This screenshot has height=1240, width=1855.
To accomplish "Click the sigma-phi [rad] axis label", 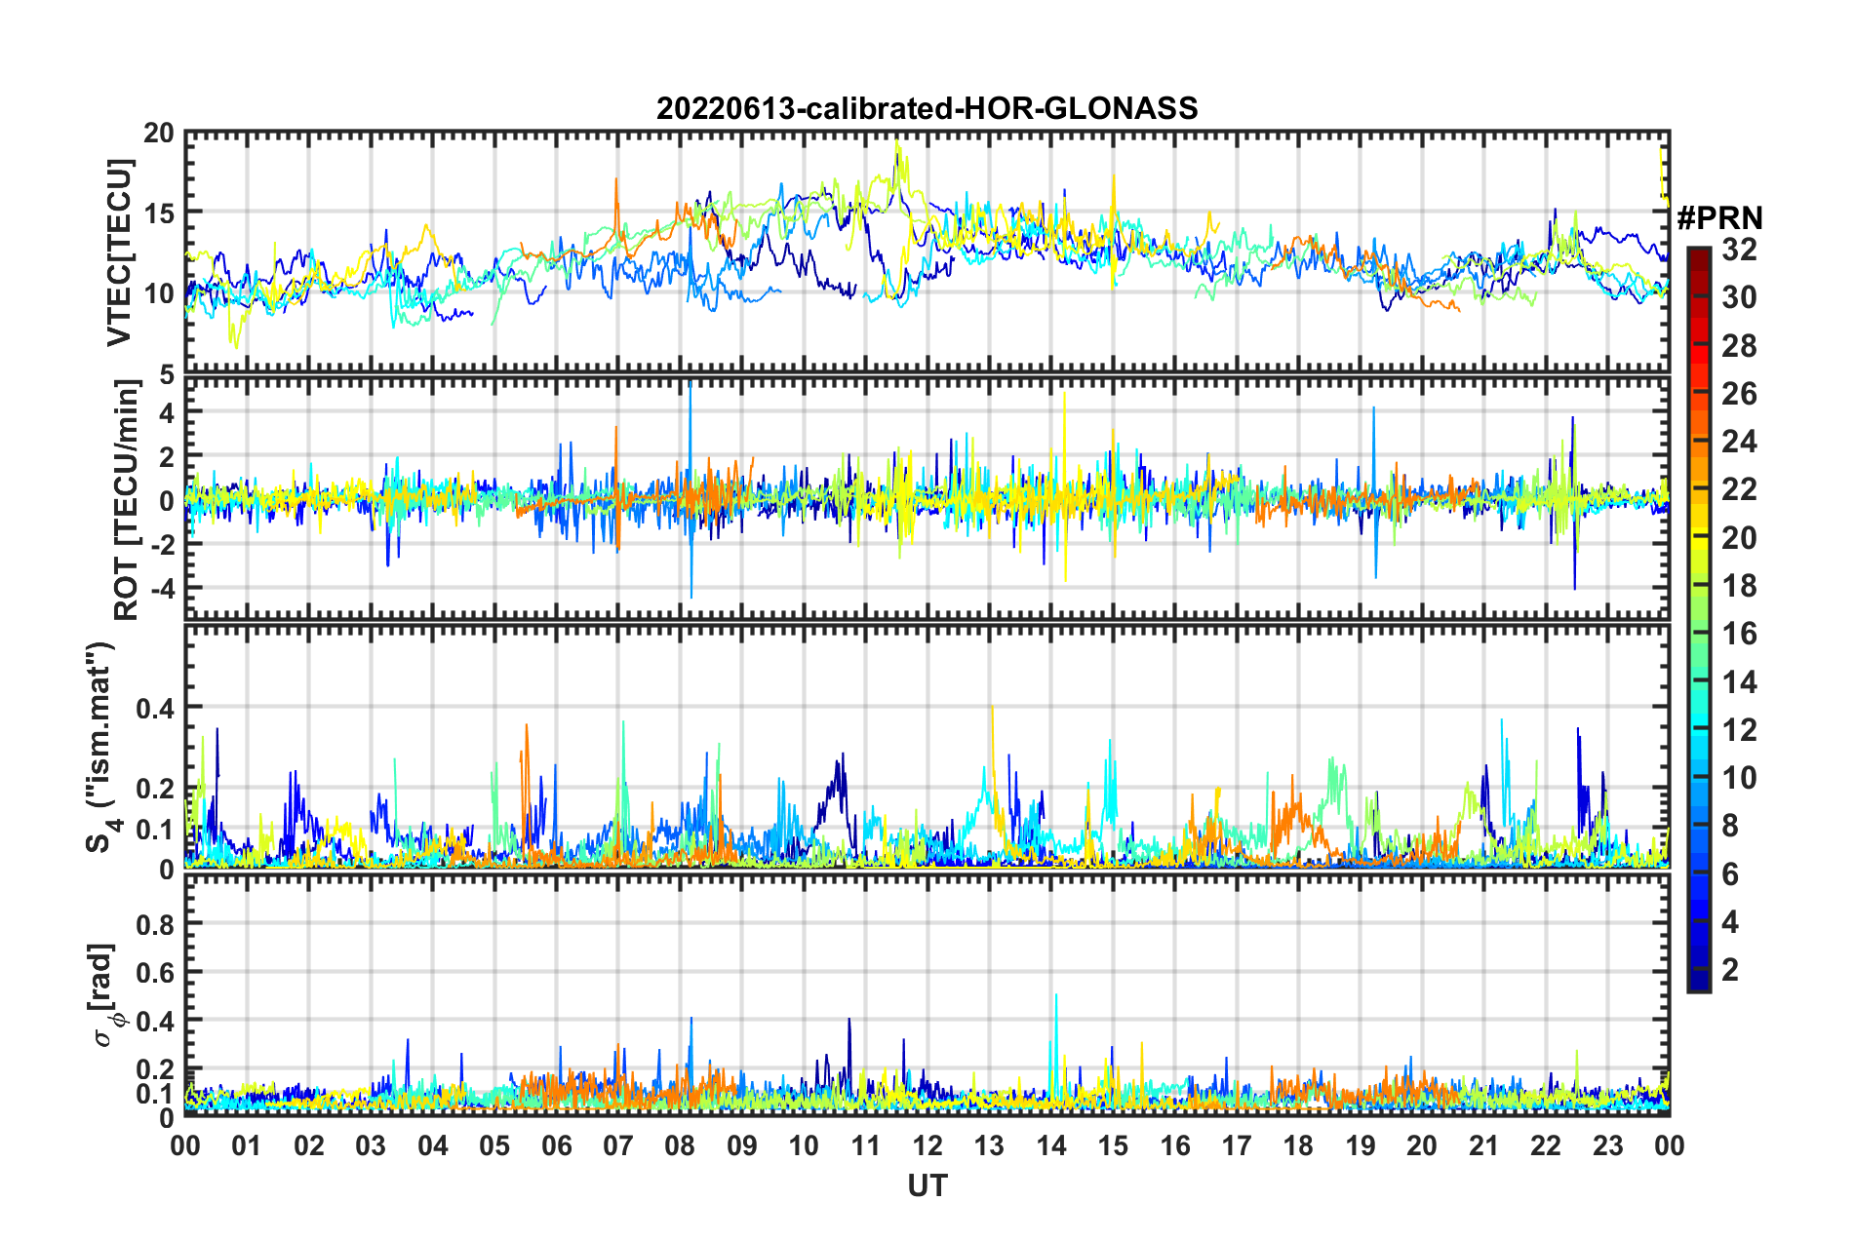I will [104, 994].
